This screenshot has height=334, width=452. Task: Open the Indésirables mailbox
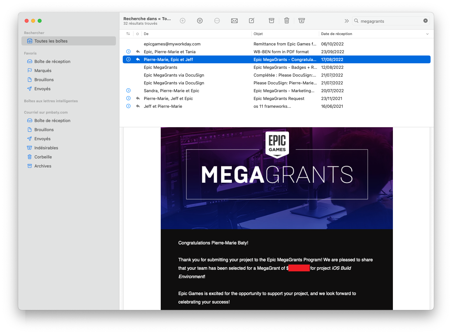pyautogui.click(x=46, y=148)
